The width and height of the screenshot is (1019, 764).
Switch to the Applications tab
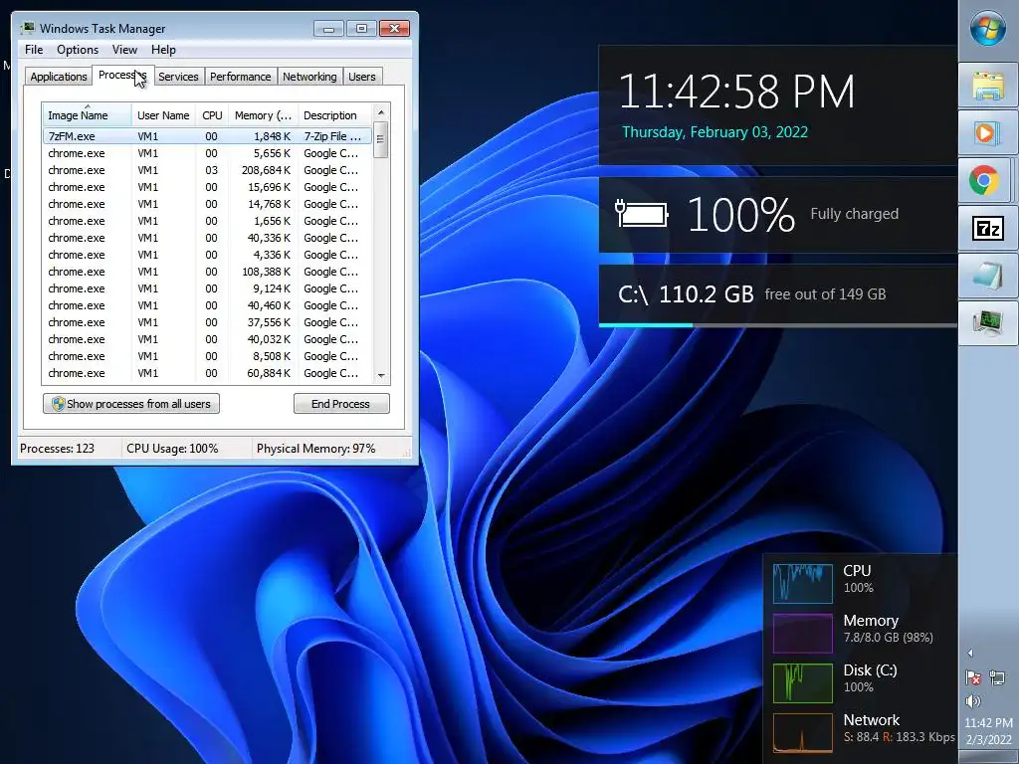point(59,77)
